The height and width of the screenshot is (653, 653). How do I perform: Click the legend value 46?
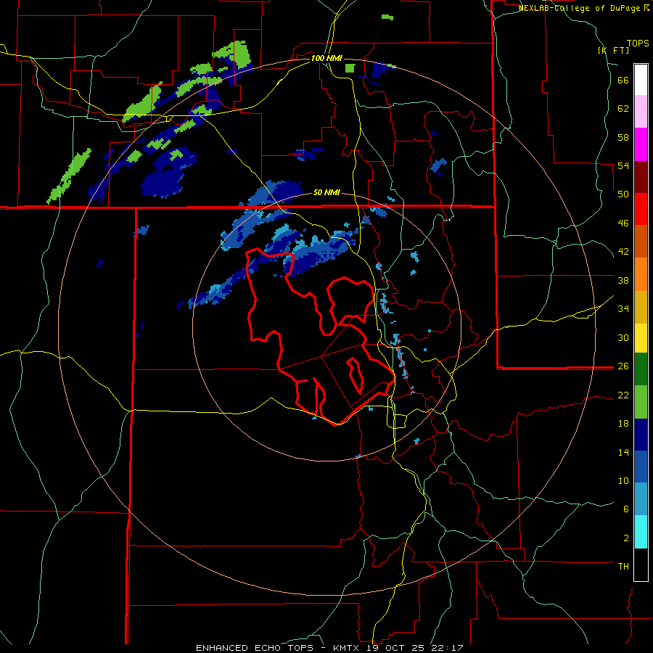(623, 223)
